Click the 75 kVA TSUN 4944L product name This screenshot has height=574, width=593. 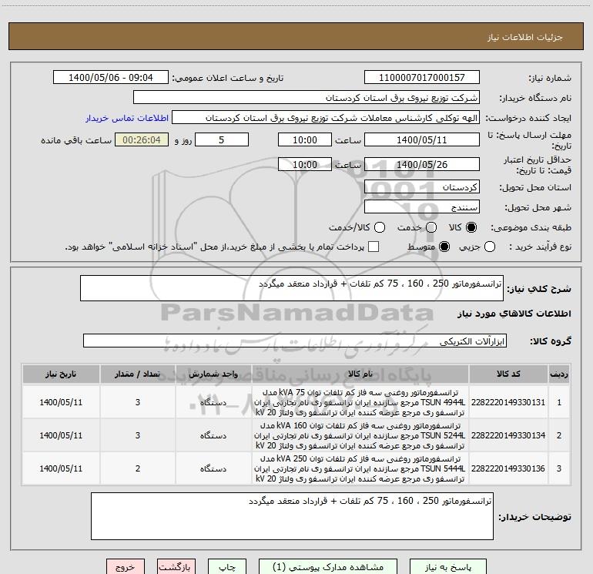click(x=360, y=402)
